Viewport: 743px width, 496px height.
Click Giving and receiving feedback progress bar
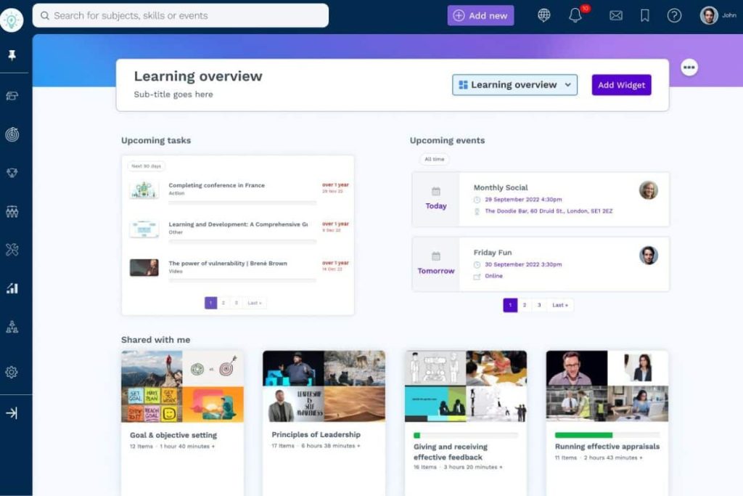pos(465,435)
